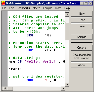Click the start: label line
The height and width of the screenshot is (92, 94).
click(x=15, y=69)
